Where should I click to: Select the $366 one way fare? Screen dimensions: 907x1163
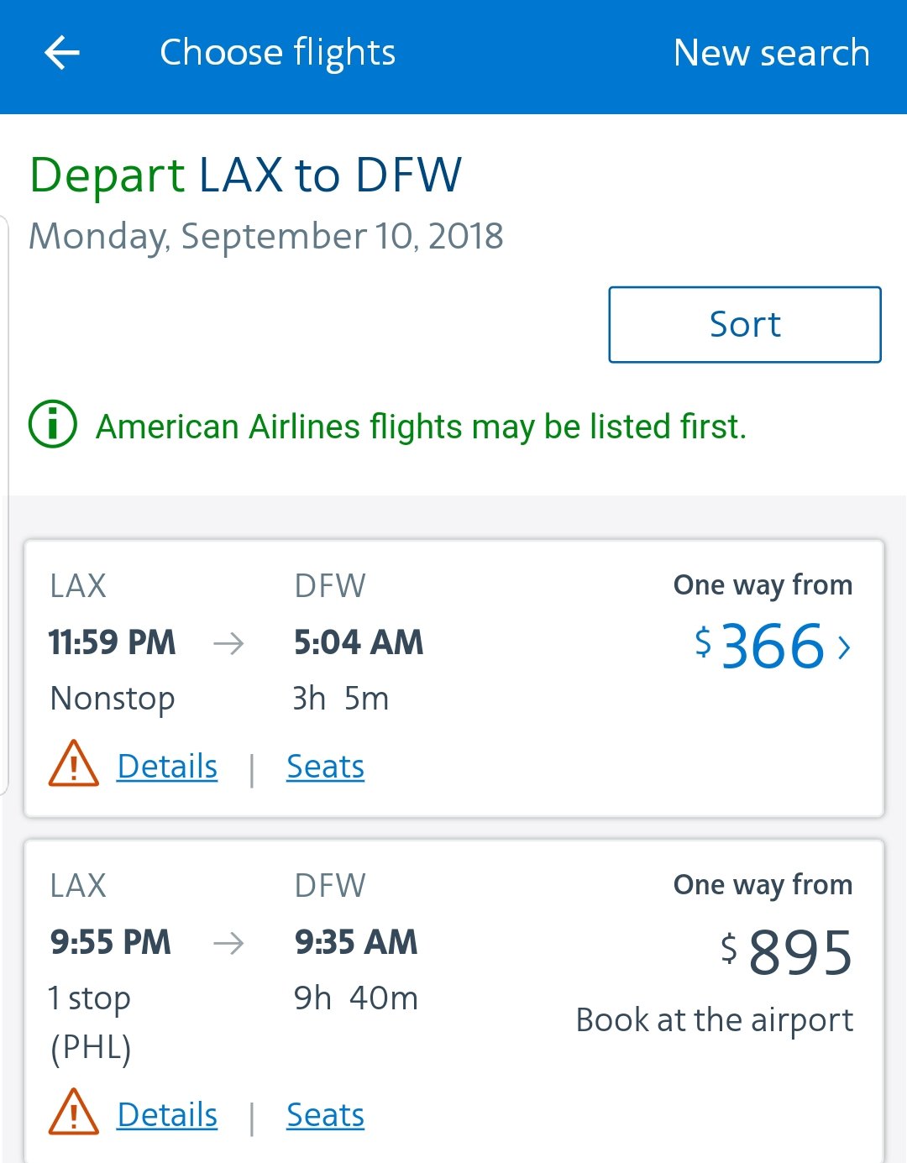tap(773, 646)
